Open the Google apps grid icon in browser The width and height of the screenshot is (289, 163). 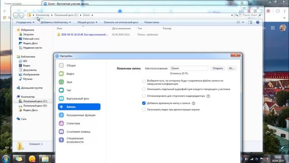pyautogui.click(x=273, y=28)
